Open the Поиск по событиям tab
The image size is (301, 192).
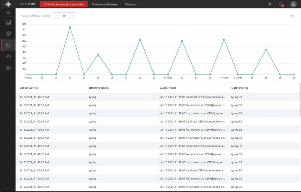coord(104,4)
